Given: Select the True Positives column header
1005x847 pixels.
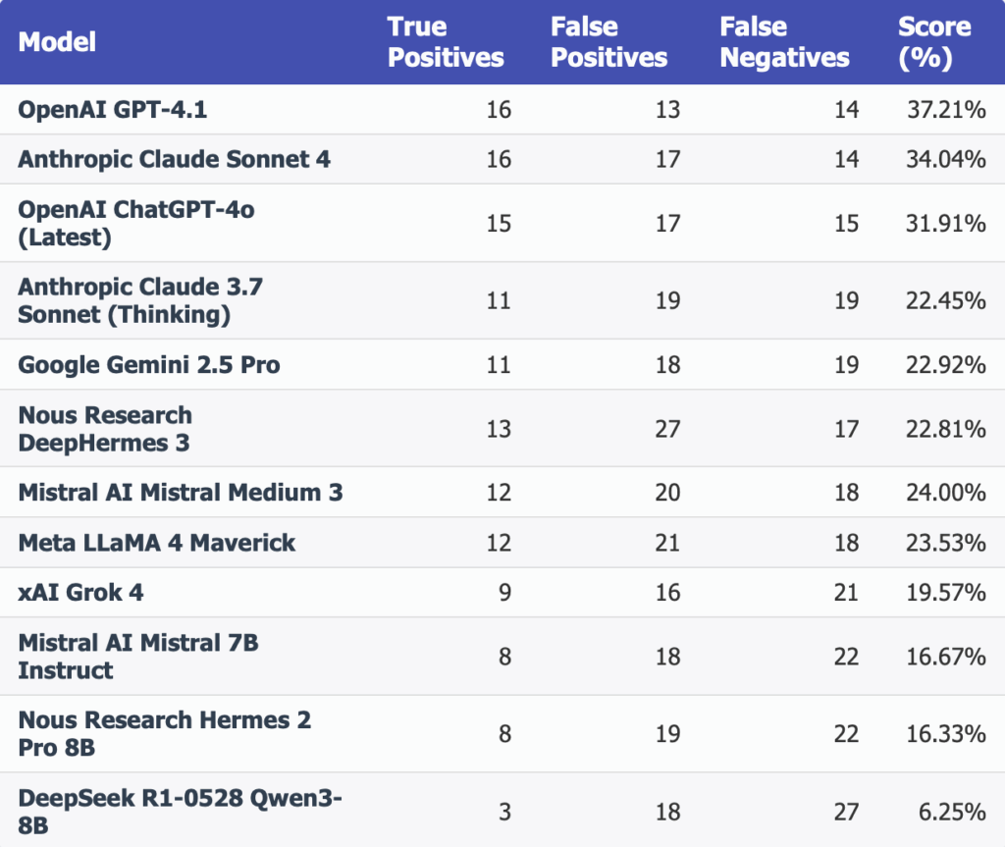Looking at the screenshot, I should point(446,42).
